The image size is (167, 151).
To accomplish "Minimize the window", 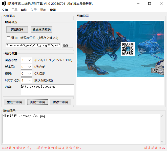I will [138, 4].
